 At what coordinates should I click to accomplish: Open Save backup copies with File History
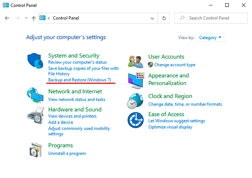[x=84, y=71]
